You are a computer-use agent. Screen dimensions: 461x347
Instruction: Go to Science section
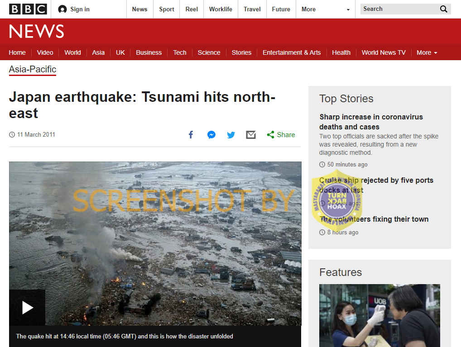209,52
